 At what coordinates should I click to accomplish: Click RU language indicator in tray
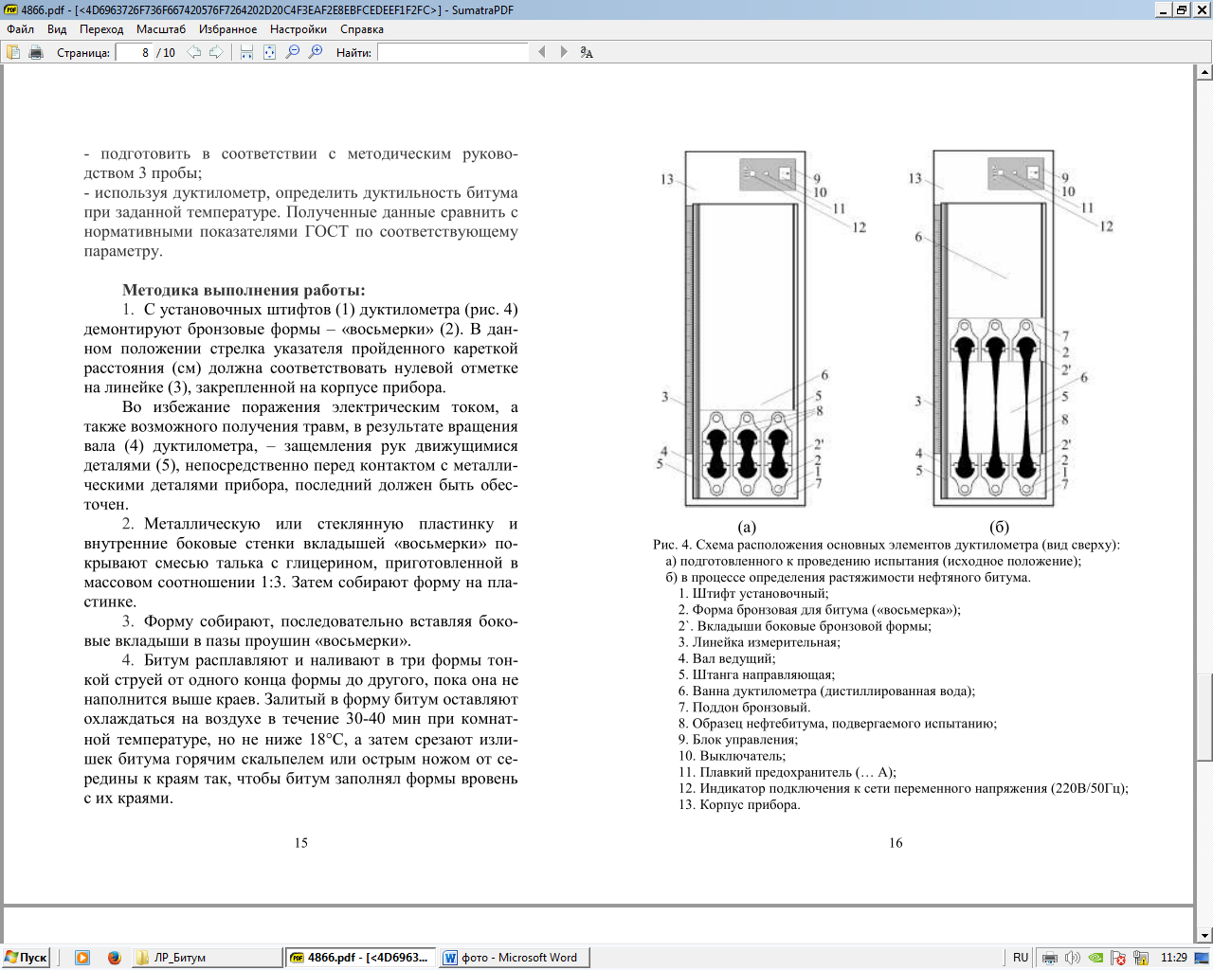click(1021, 958)
